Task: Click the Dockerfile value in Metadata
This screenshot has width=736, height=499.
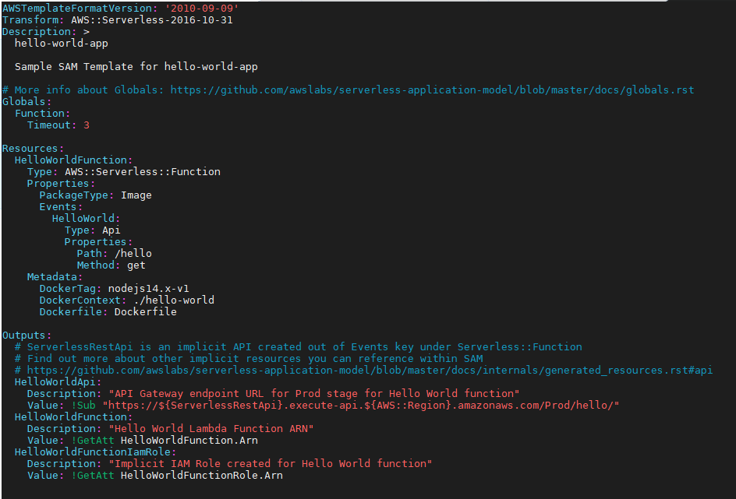Action: 145,311
